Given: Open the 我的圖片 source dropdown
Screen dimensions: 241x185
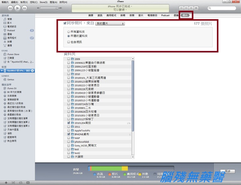Looking at the screenshot, I should [110, 24].
